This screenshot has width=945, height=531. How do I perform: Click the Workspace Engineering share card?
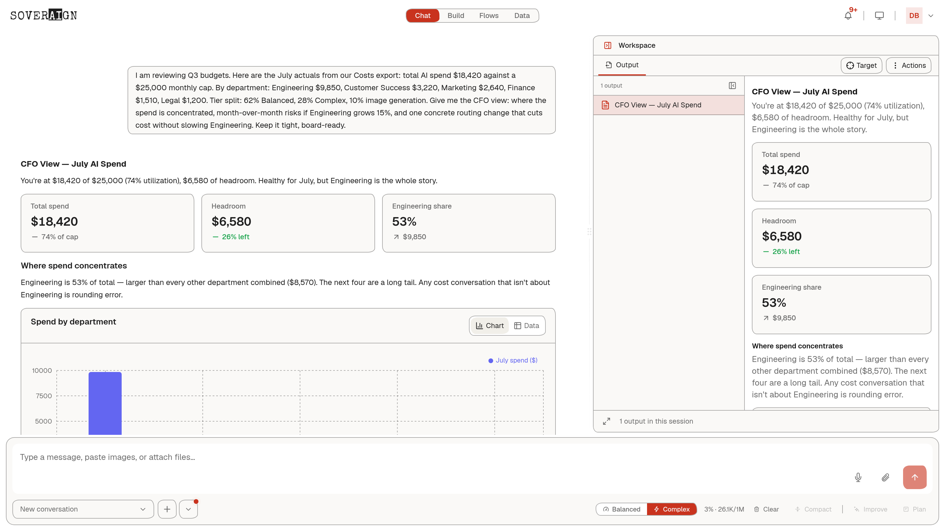click(x=841, y=304)
